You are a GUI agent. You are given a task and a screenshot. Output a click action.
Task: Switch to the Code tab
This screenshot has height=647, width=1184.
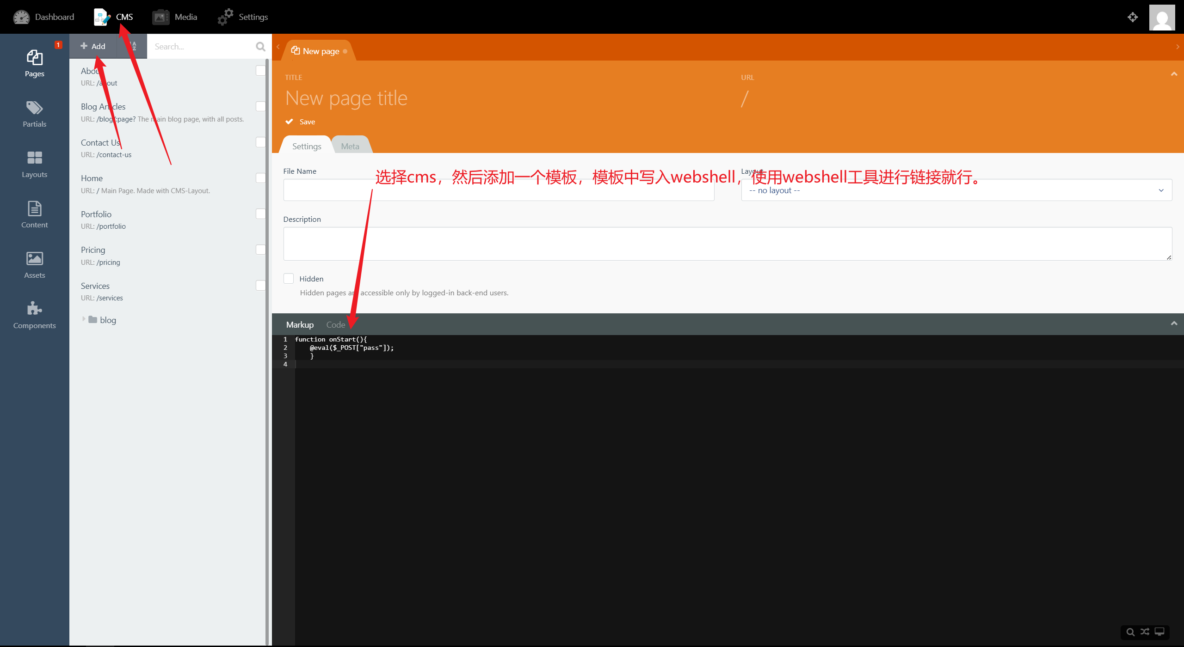(335, 325)
